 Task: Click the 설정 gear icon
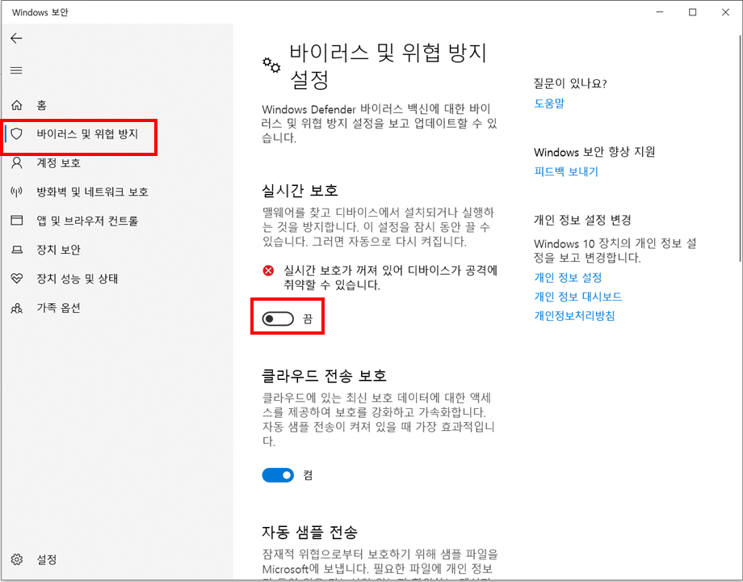tap(17, 559)
